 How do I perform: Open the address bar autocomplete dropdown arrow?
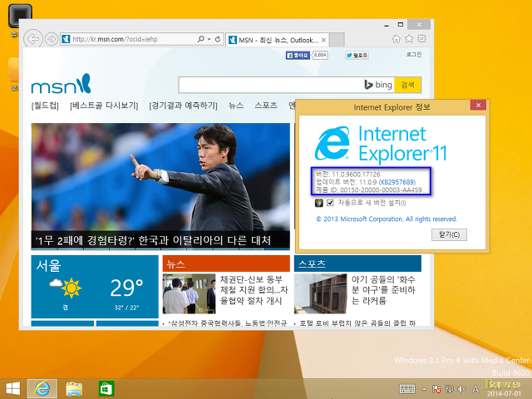point(209,39)
